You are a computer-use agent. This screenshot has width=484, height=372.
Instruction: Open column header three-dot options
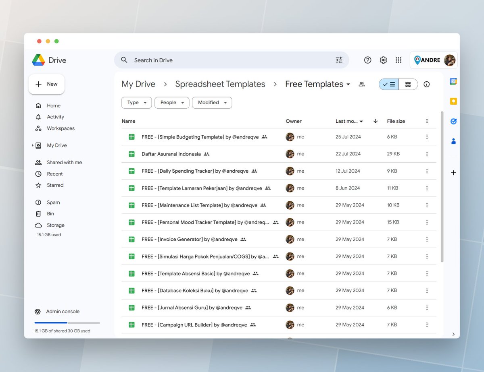(x=427, y=121)
